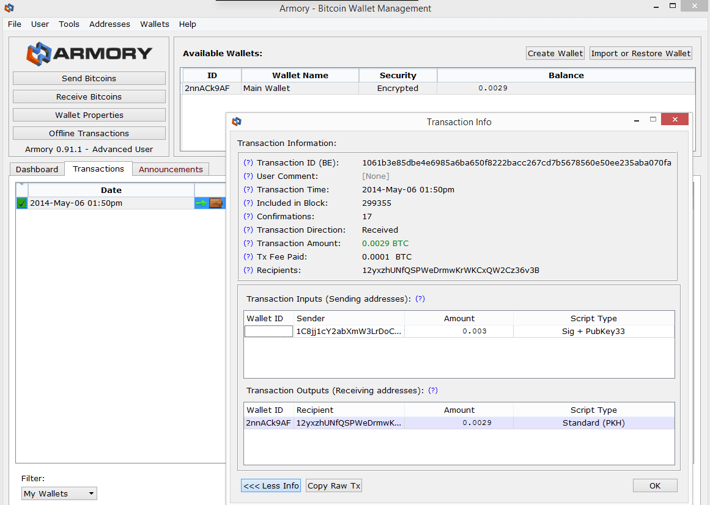Collapse details with Less Info button
710x505 pixels.
click(x=271, y=485)
